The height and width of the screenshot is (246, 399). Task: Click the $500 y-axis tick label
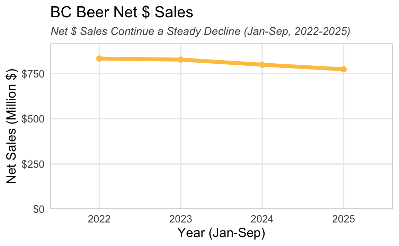(35, 119)
